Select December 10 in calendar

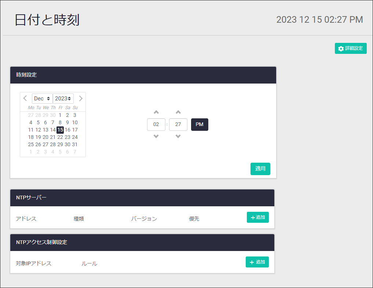(75, 122)
